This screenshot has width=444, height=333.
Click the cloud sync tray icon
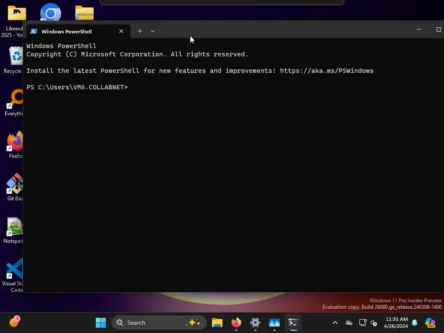coord(349,323)
